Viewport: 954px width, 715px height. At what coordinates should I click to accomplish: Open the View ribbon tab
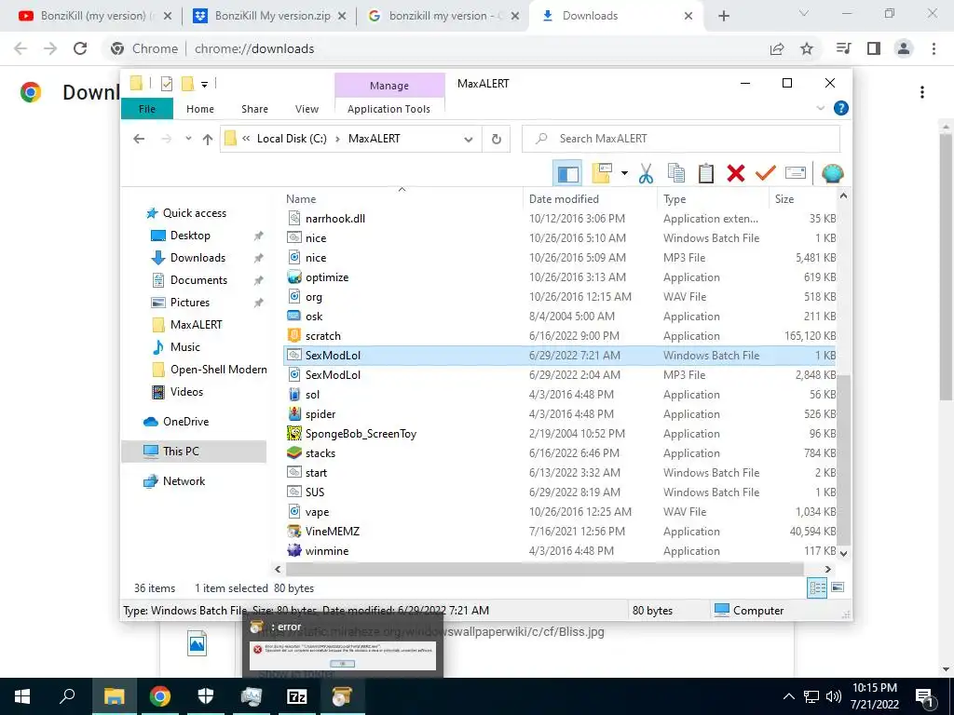(307, 109)
